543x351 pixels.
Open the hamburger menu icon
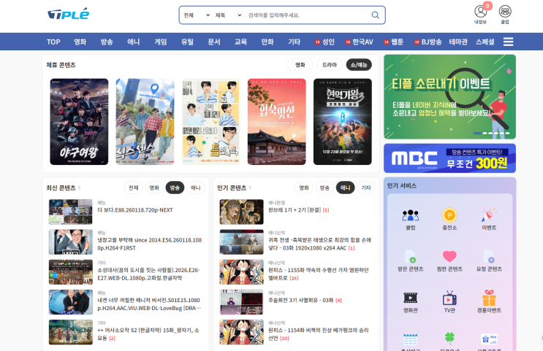coord(508,42)
